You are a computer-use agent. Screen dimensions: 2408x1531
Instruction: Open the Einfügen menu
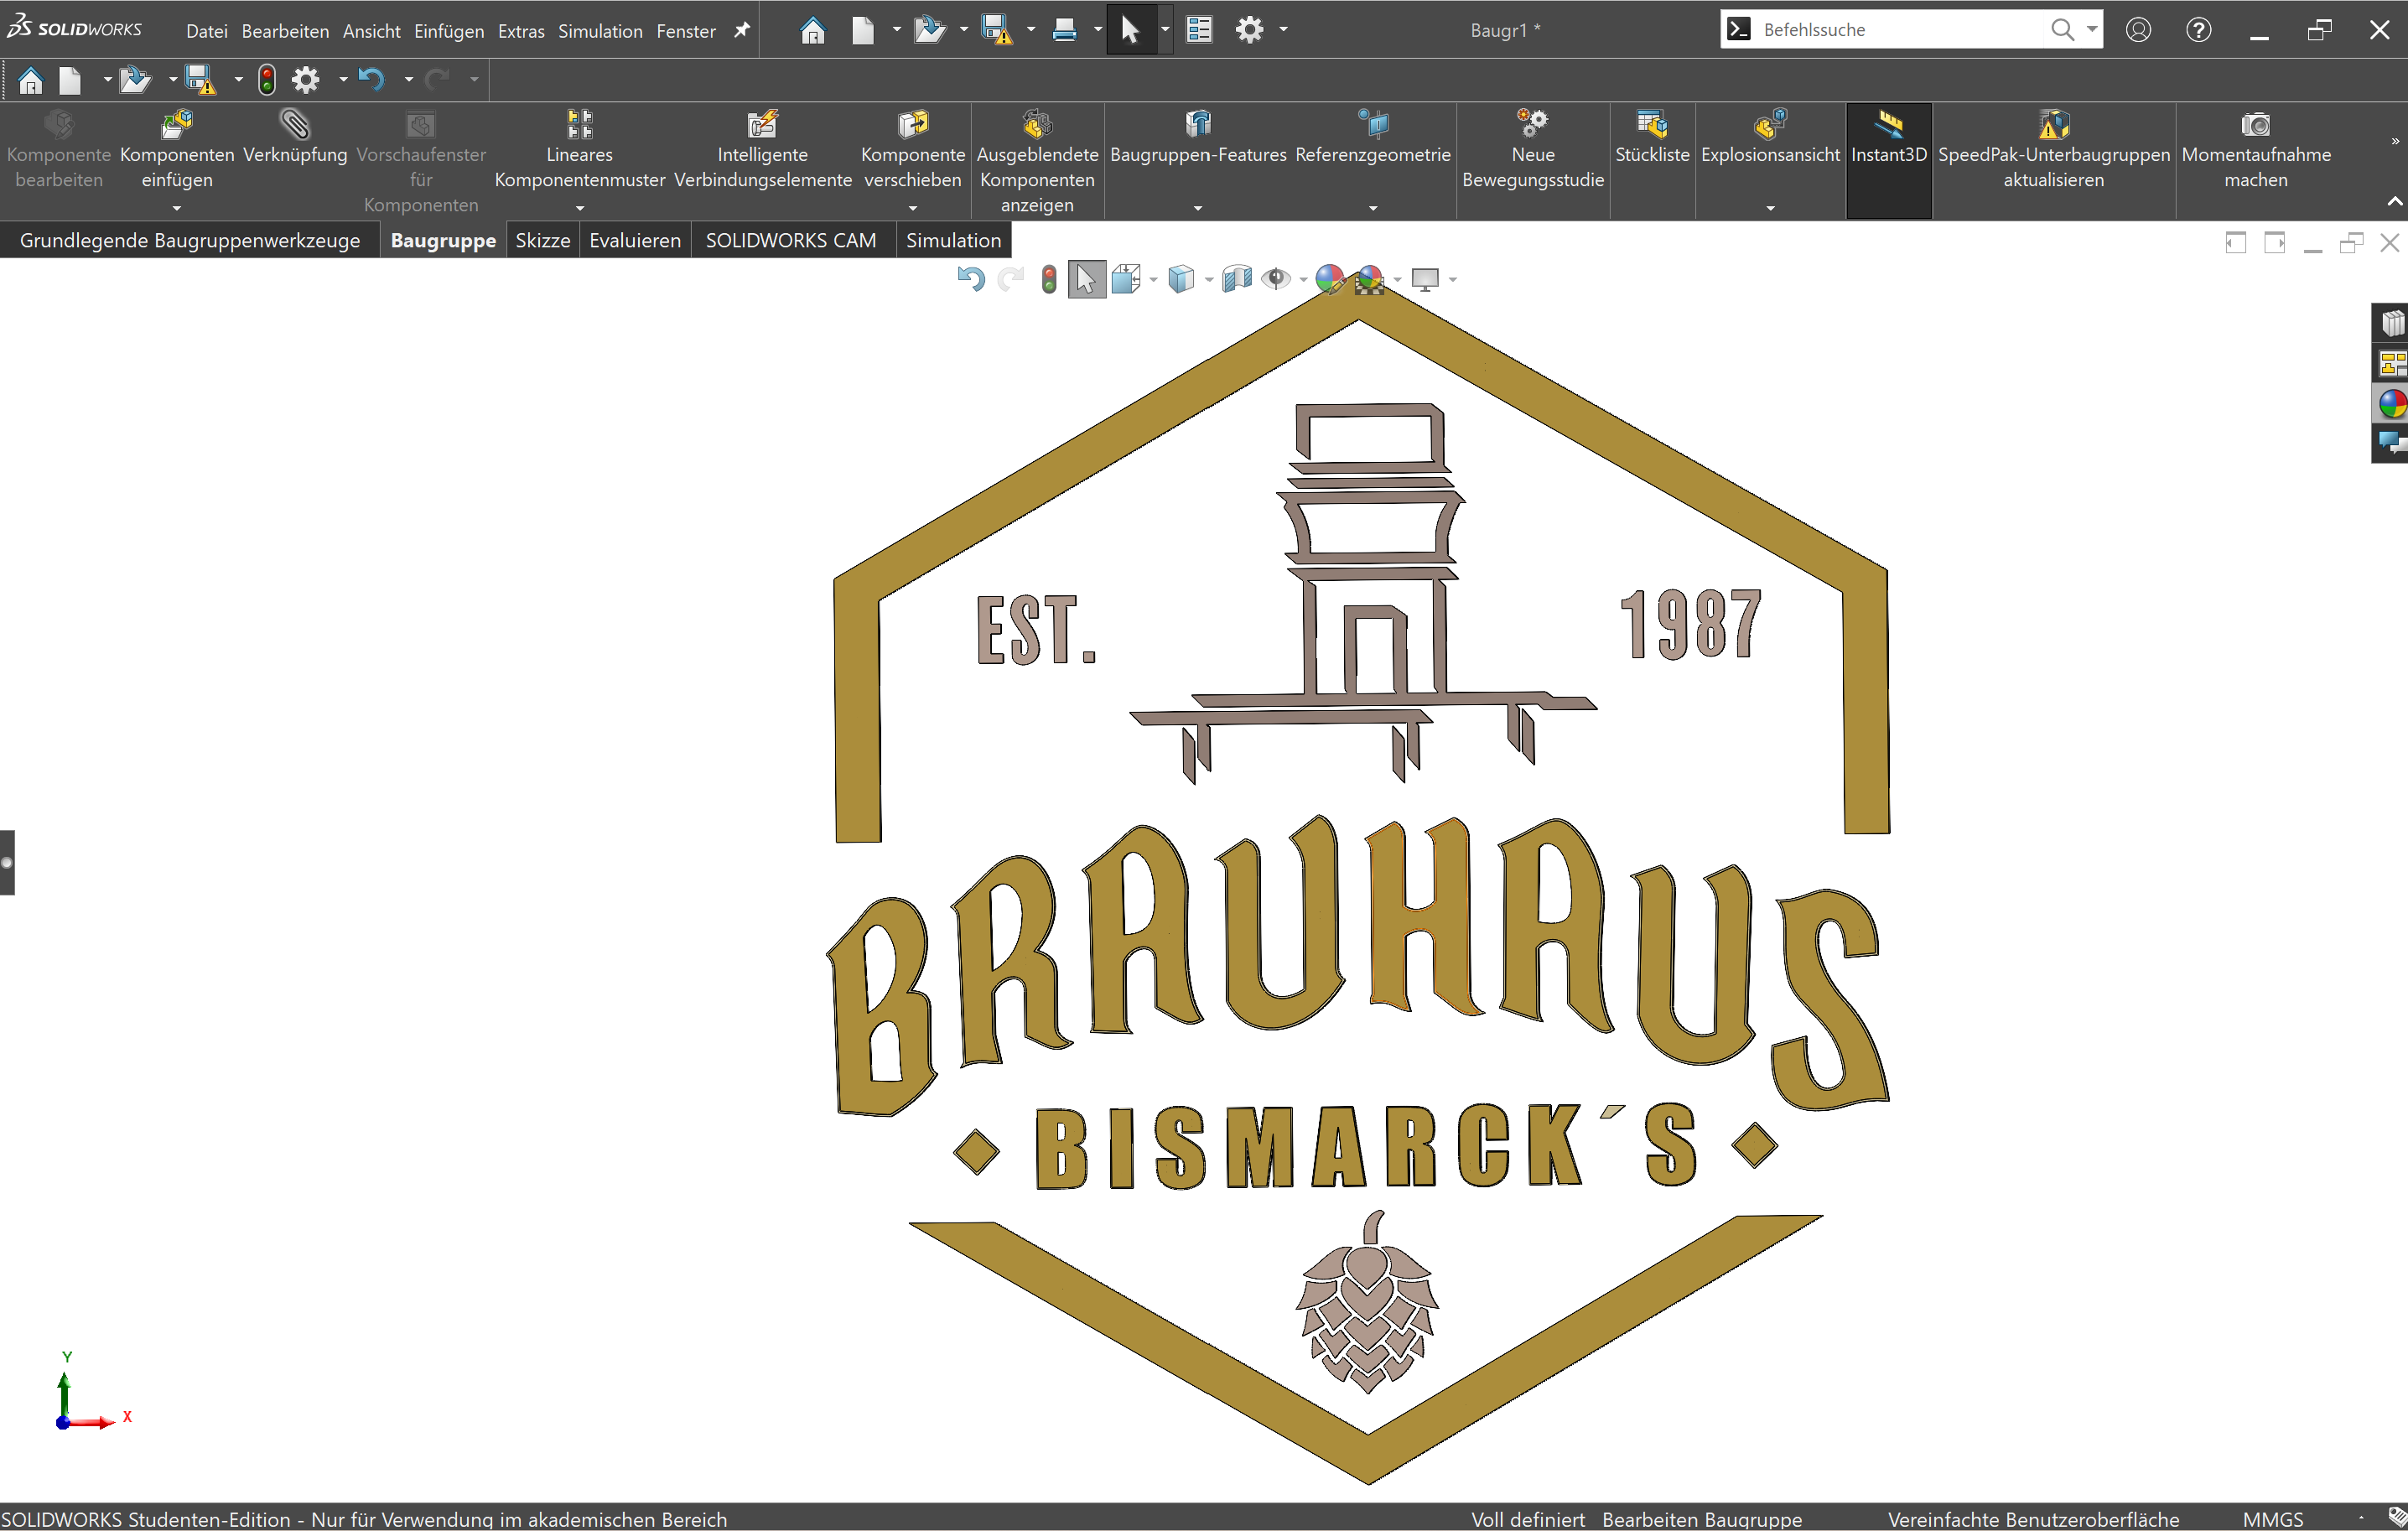click(449, 31)
